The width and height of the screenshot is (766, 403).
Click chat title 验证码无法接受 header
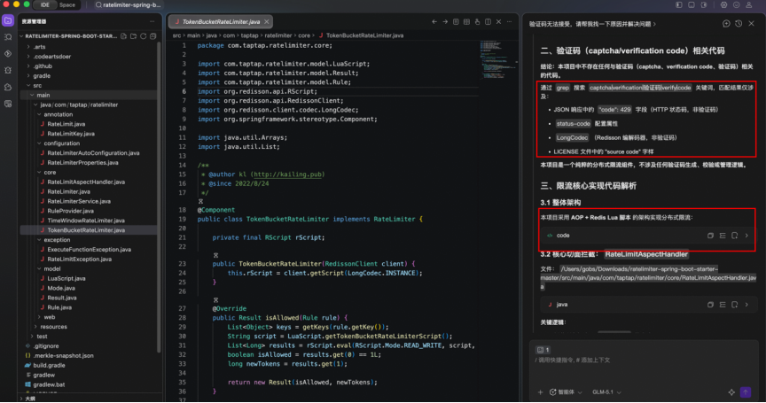coord(591,24)
